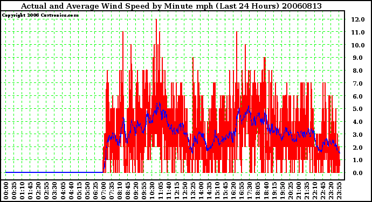Click the 03:30 time label
Viewport: 372px width, 202px height.
pyautogui.click(x=54, y=191)
